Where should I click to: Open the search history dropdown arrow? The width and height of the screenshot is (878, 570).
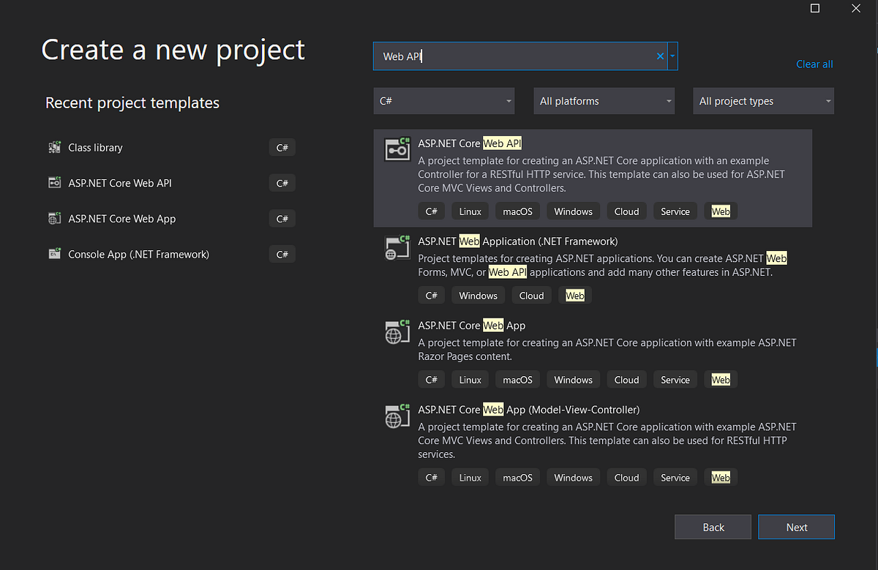[673, 56]
